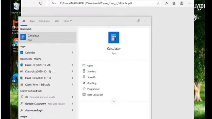
Task: Add page to favorites with star icon
Action: click(x=158, y=3)
